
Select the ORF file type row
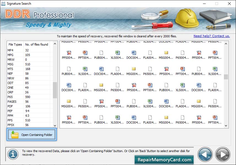pos(30,92)
